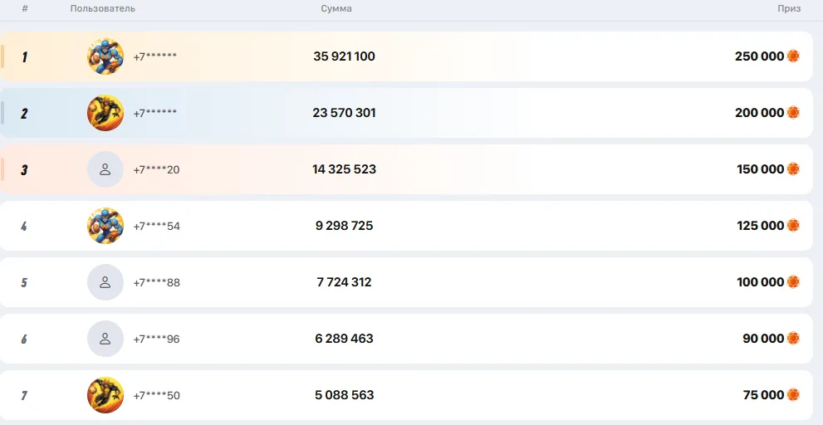823x425 pixels.
Task: Select the user name +7****96
Action: (x=156, y=339)
